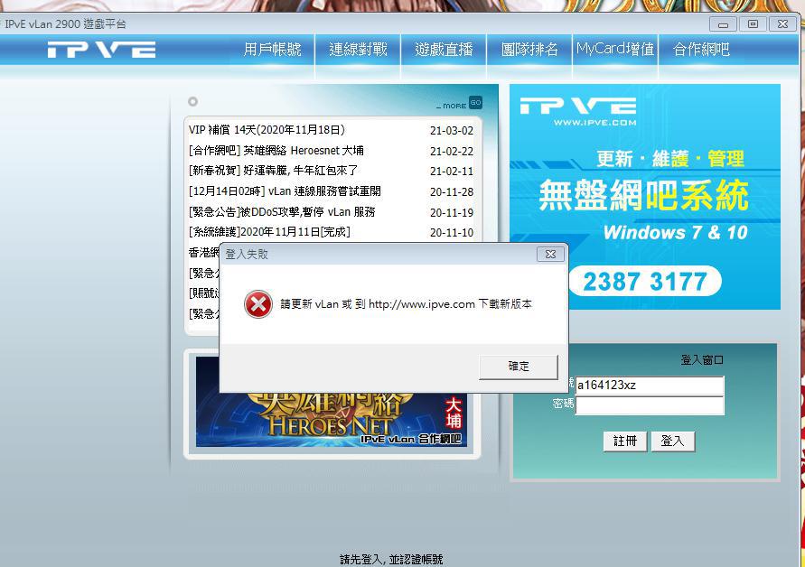Open the 無盤網吧系統 advertisement banner
The height and width of the screenshot is (567, 805).
coord(645,197)
